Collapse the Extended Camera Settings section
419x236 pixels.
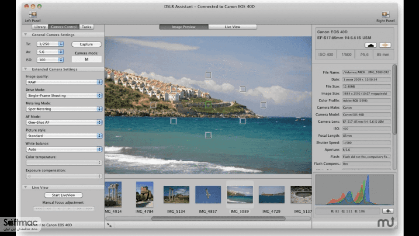point(26,69)
